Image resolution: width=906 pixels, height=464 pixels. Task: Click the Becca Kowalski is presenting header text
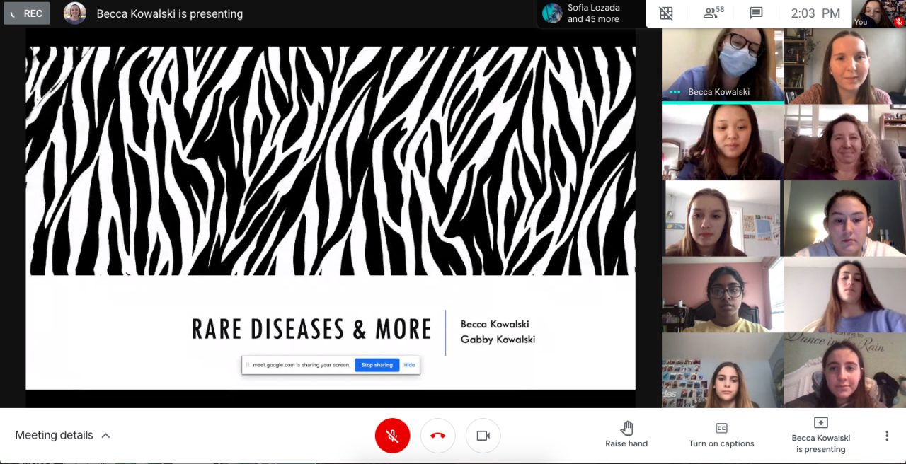pos(170,13)
